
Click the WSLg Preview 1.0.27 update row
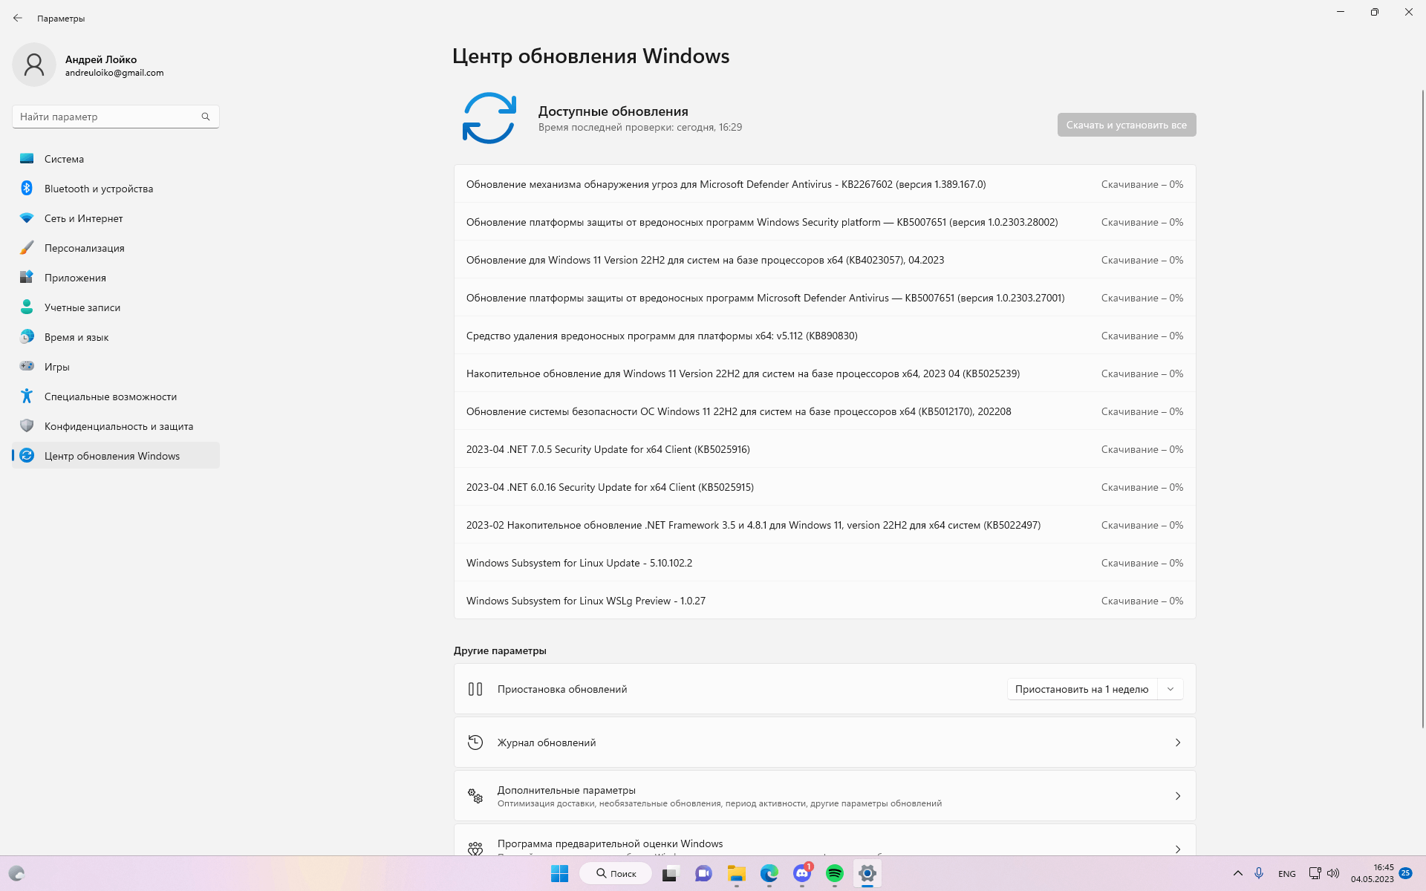tap(825, 601)
